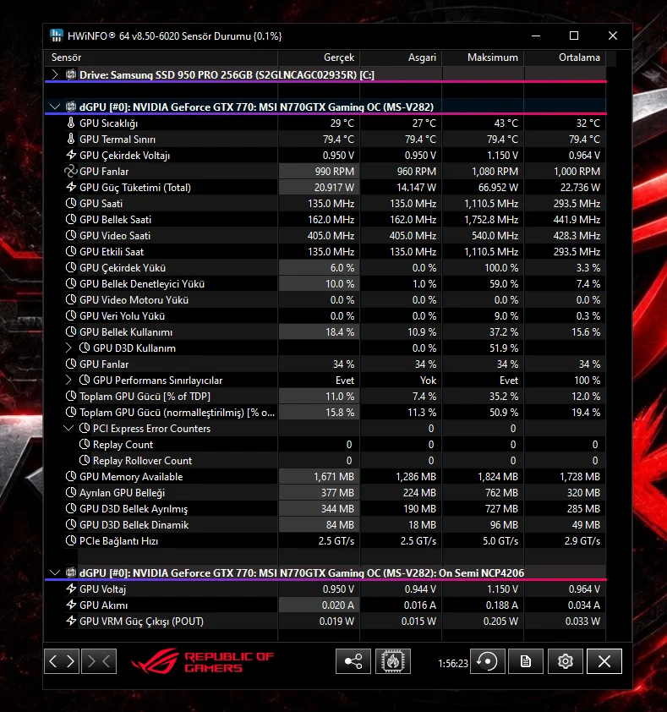Screen dimensions: 667x712
Task: Click chip icon of On Semi NCP4206 group
Action: (x=71, y=572)
